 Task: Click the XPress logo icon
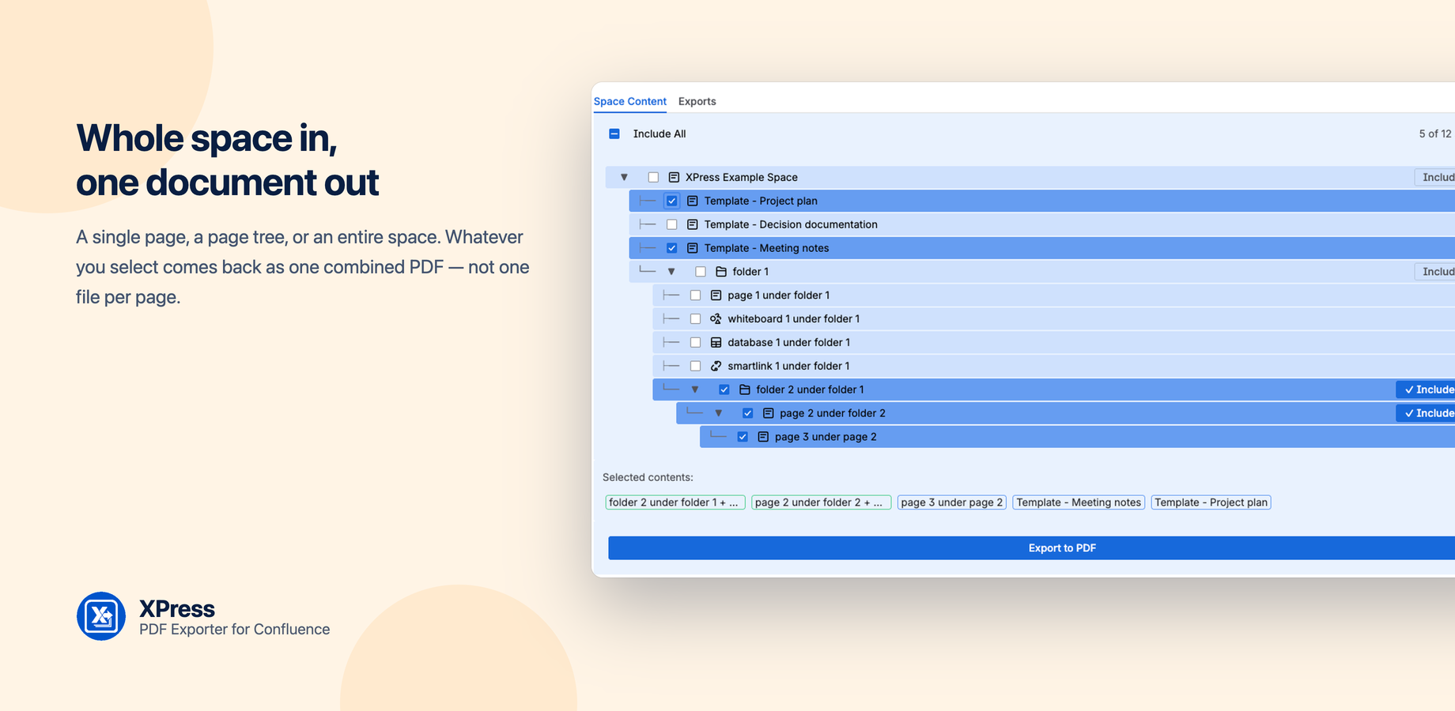101,616
